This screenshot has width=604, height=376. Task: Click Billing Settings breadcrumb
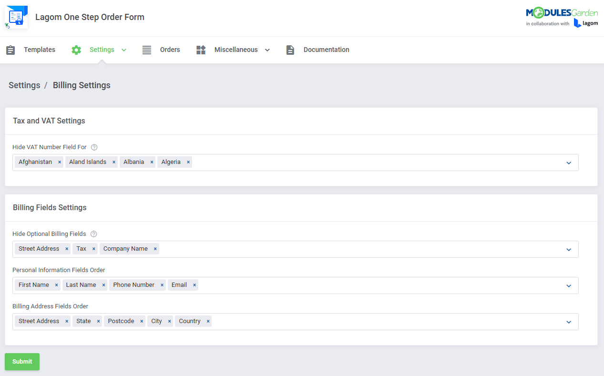(82, 85)
